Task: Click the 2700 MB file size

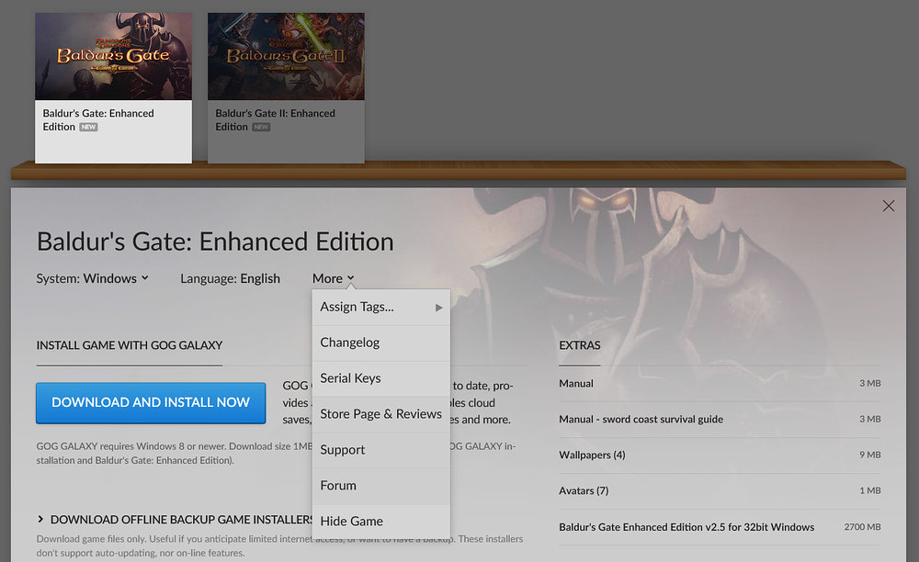Action: [x=862, y=527]
